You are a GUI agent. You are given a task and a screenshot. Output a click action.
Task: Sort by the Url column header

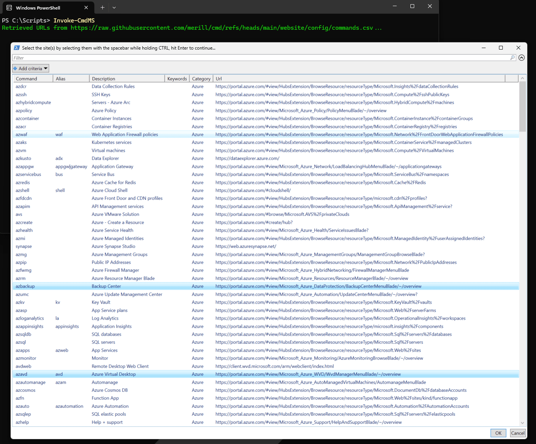coord(359,79)
